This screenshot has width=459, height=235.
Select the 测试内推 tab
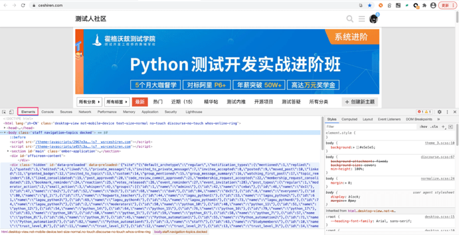pyautogui.click(x=236, y=102)
